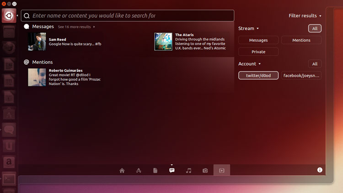Switch to the Photos lens
The width and height of the screenshot is (343, 193).
pos(205,171)
